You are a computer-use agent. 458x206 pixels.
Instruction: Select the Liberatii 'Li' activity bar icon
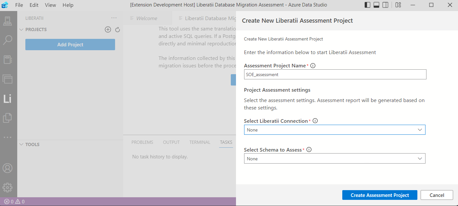[7, 99]
